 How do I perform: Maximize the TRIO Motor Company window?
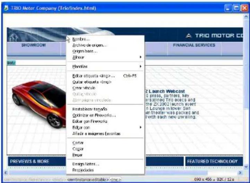[x=236, y=8]
